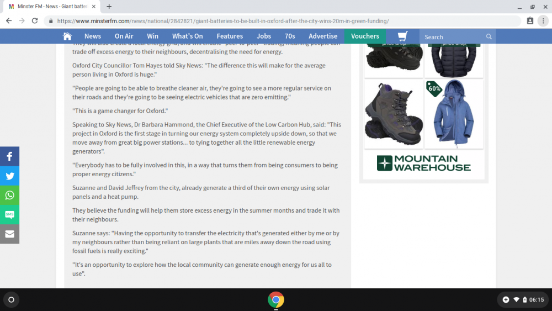Open the Vouchers page
The width and height of the screenshot is (552, 311).
pos(365,36)
